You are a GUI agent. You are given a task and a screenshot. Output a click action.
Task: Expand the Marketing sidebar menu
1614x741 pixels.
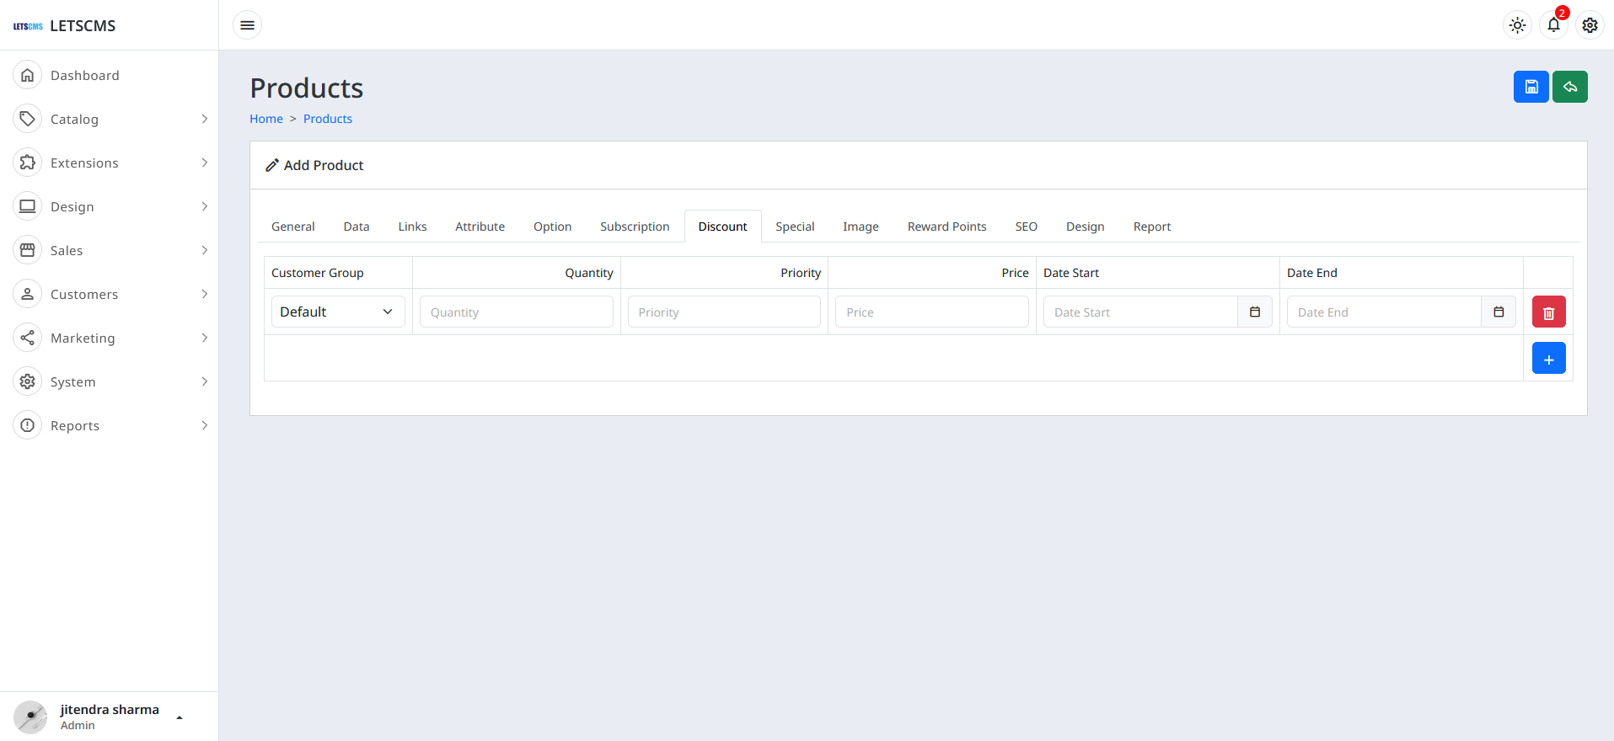tap(110, 339)
